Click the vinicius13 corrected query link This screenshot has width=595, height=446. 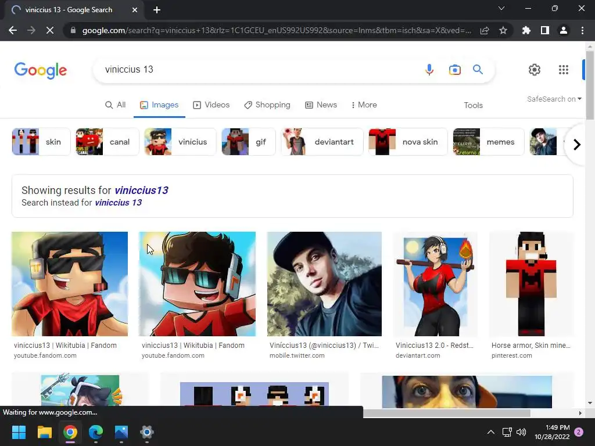(x=142, y=190)
